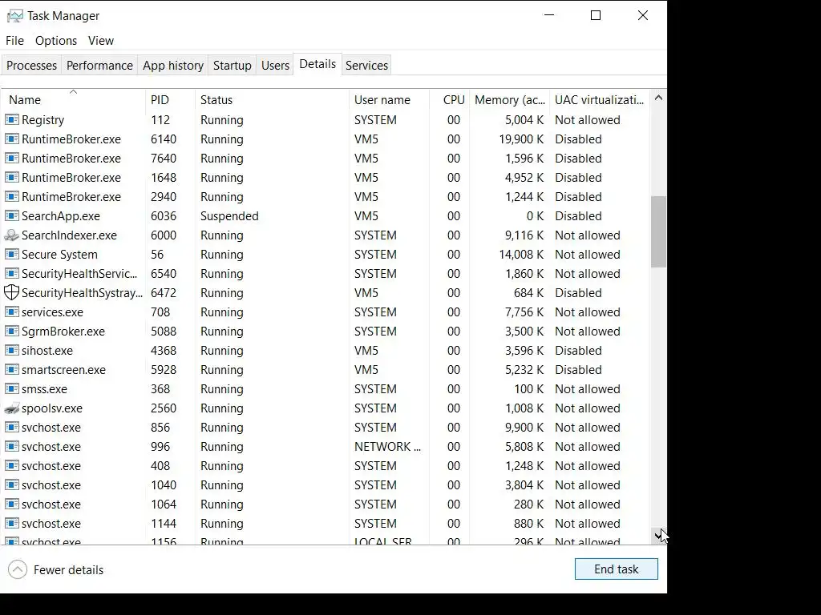821x615 pixels.
Task: Click the SgrmBroker.exe process name
Action: 63,331
